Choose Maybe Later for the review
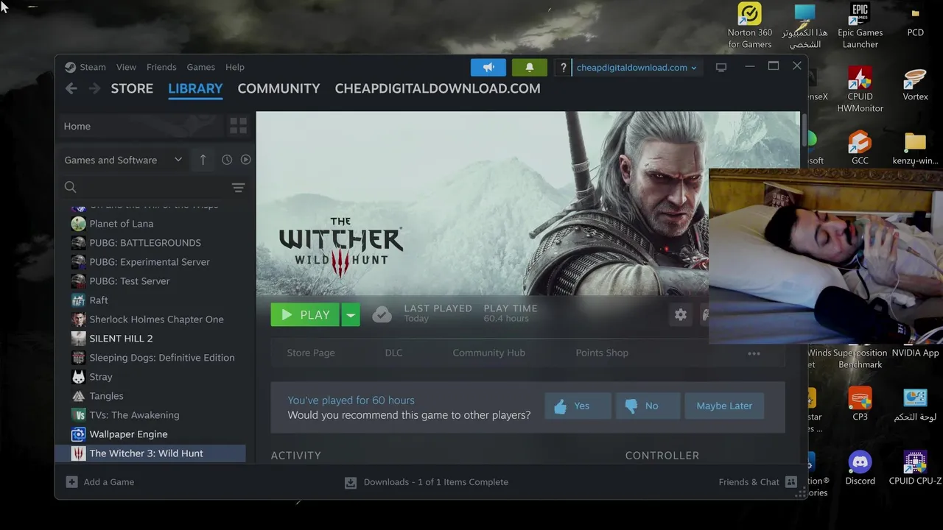 pyautogui.click(x=724, y=406)
